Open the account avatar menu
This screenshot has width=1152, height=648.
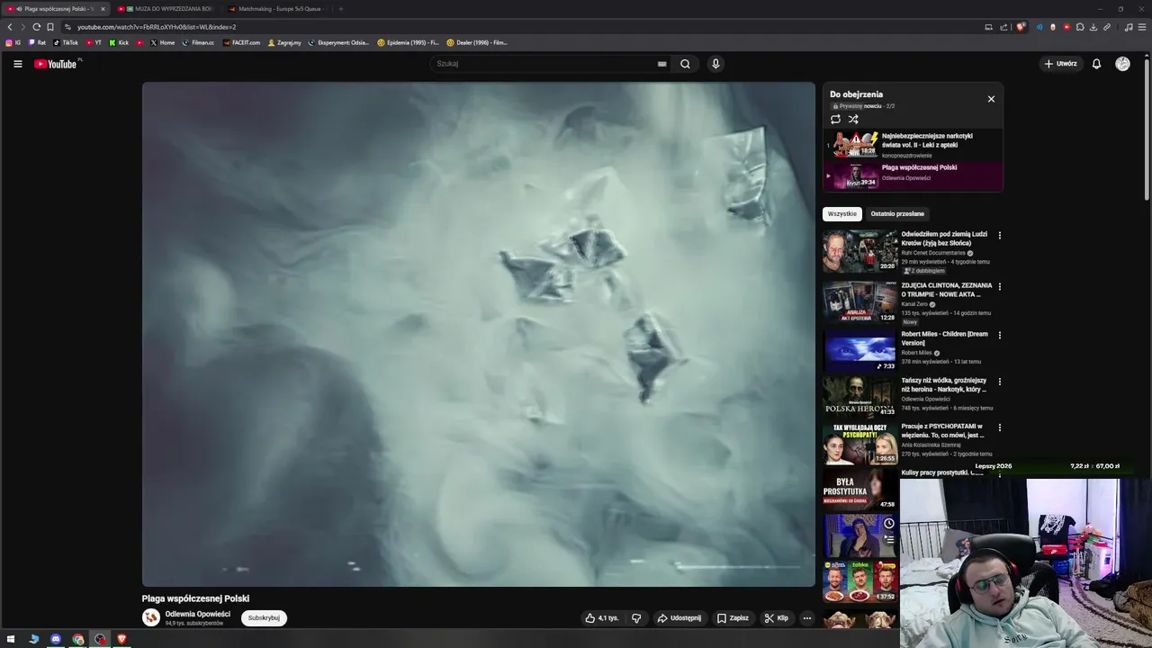point(1122,64)
